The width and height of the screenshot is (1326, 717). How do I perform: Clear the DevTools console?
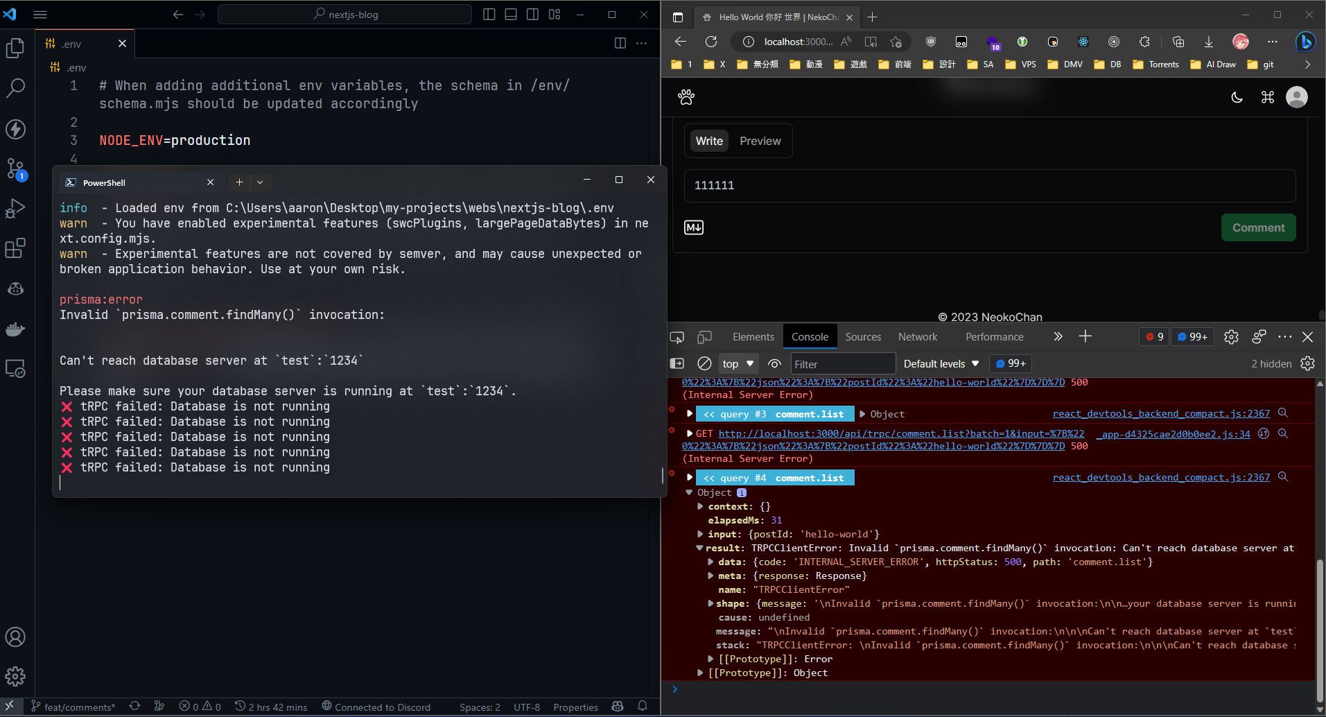pos(704,363)
